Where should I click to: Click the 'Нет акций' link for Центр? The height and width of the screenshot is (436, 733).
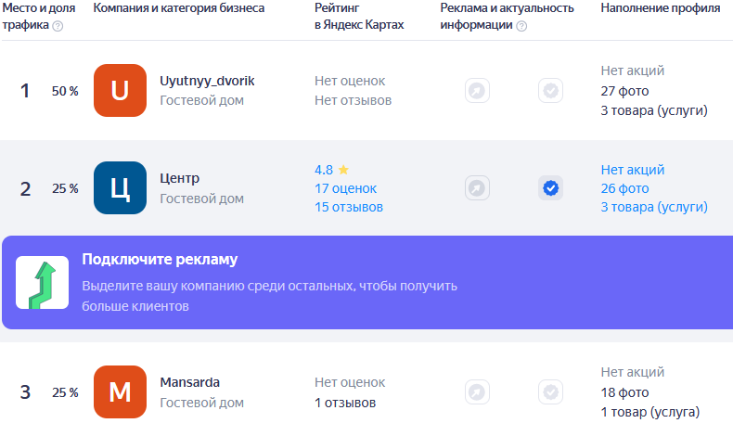[x=632, y=170]
